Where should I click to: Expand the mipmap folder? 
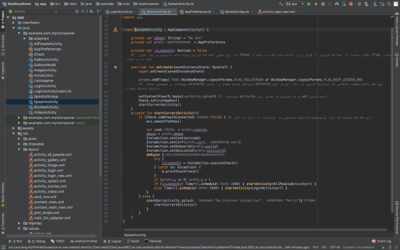[x=19, y=223]
